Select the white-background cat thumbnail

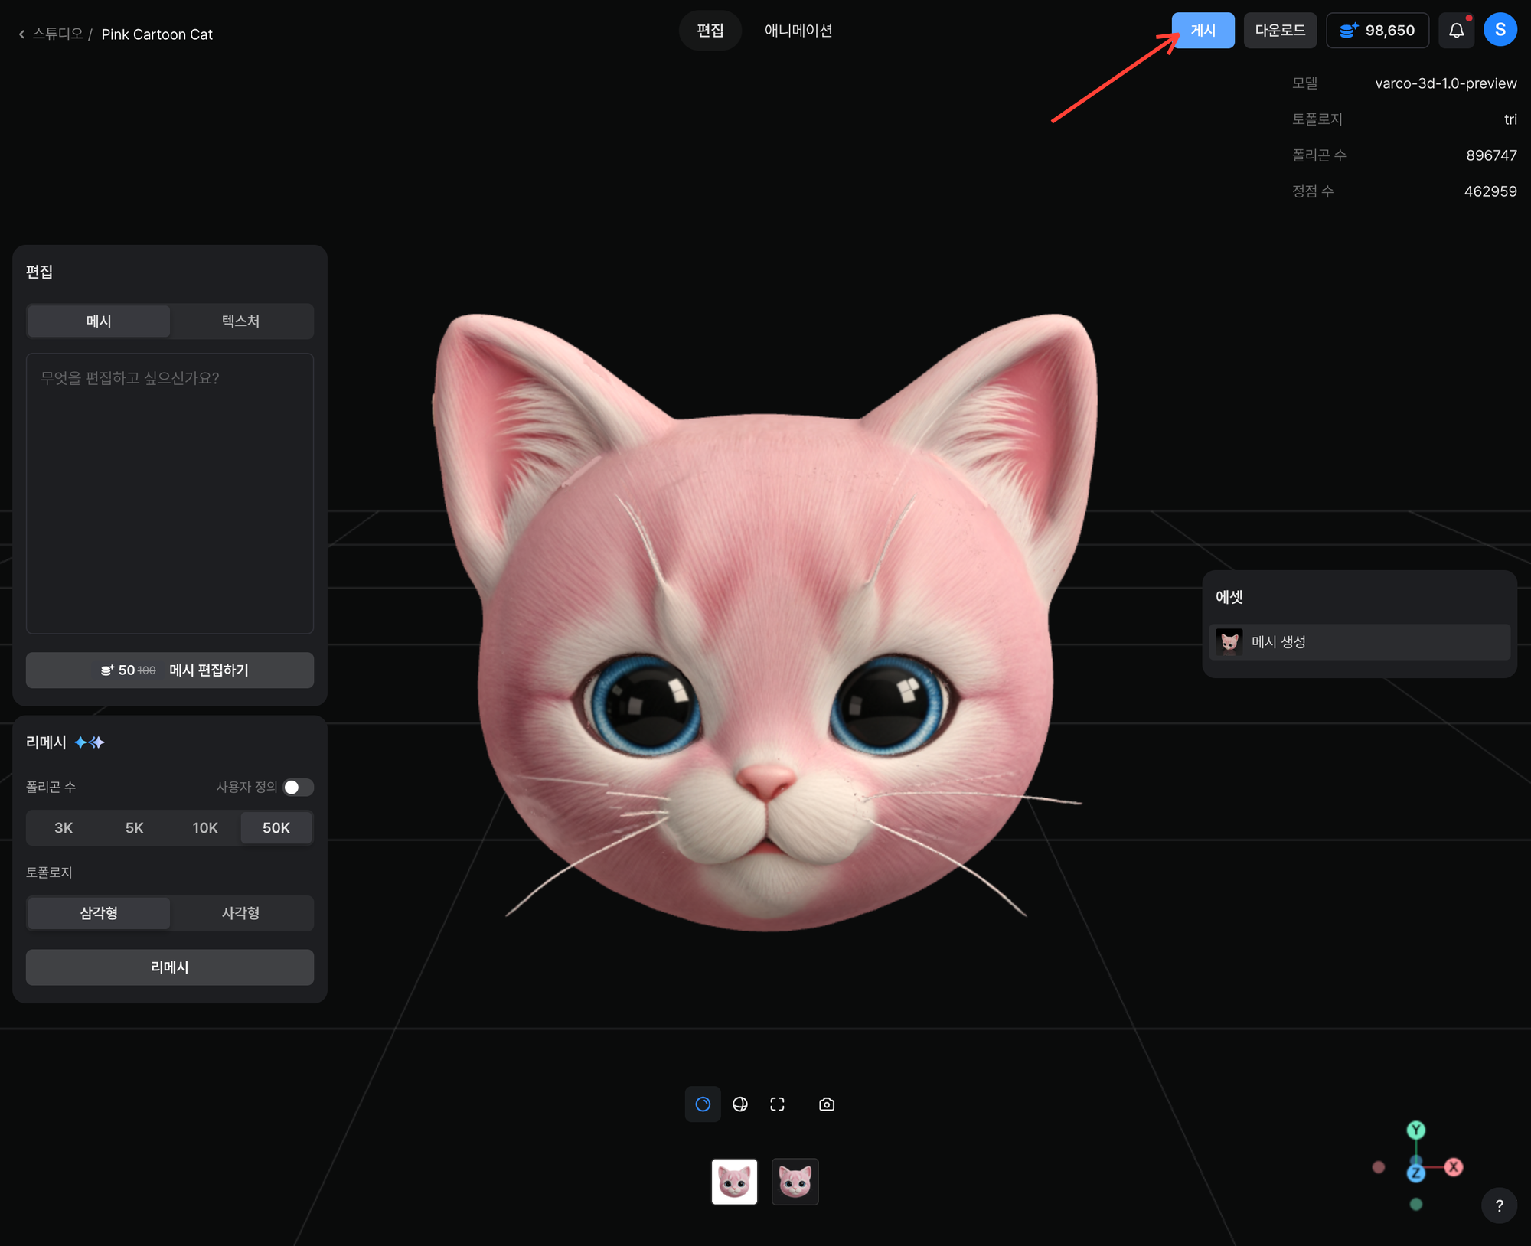coord(734,1182)
